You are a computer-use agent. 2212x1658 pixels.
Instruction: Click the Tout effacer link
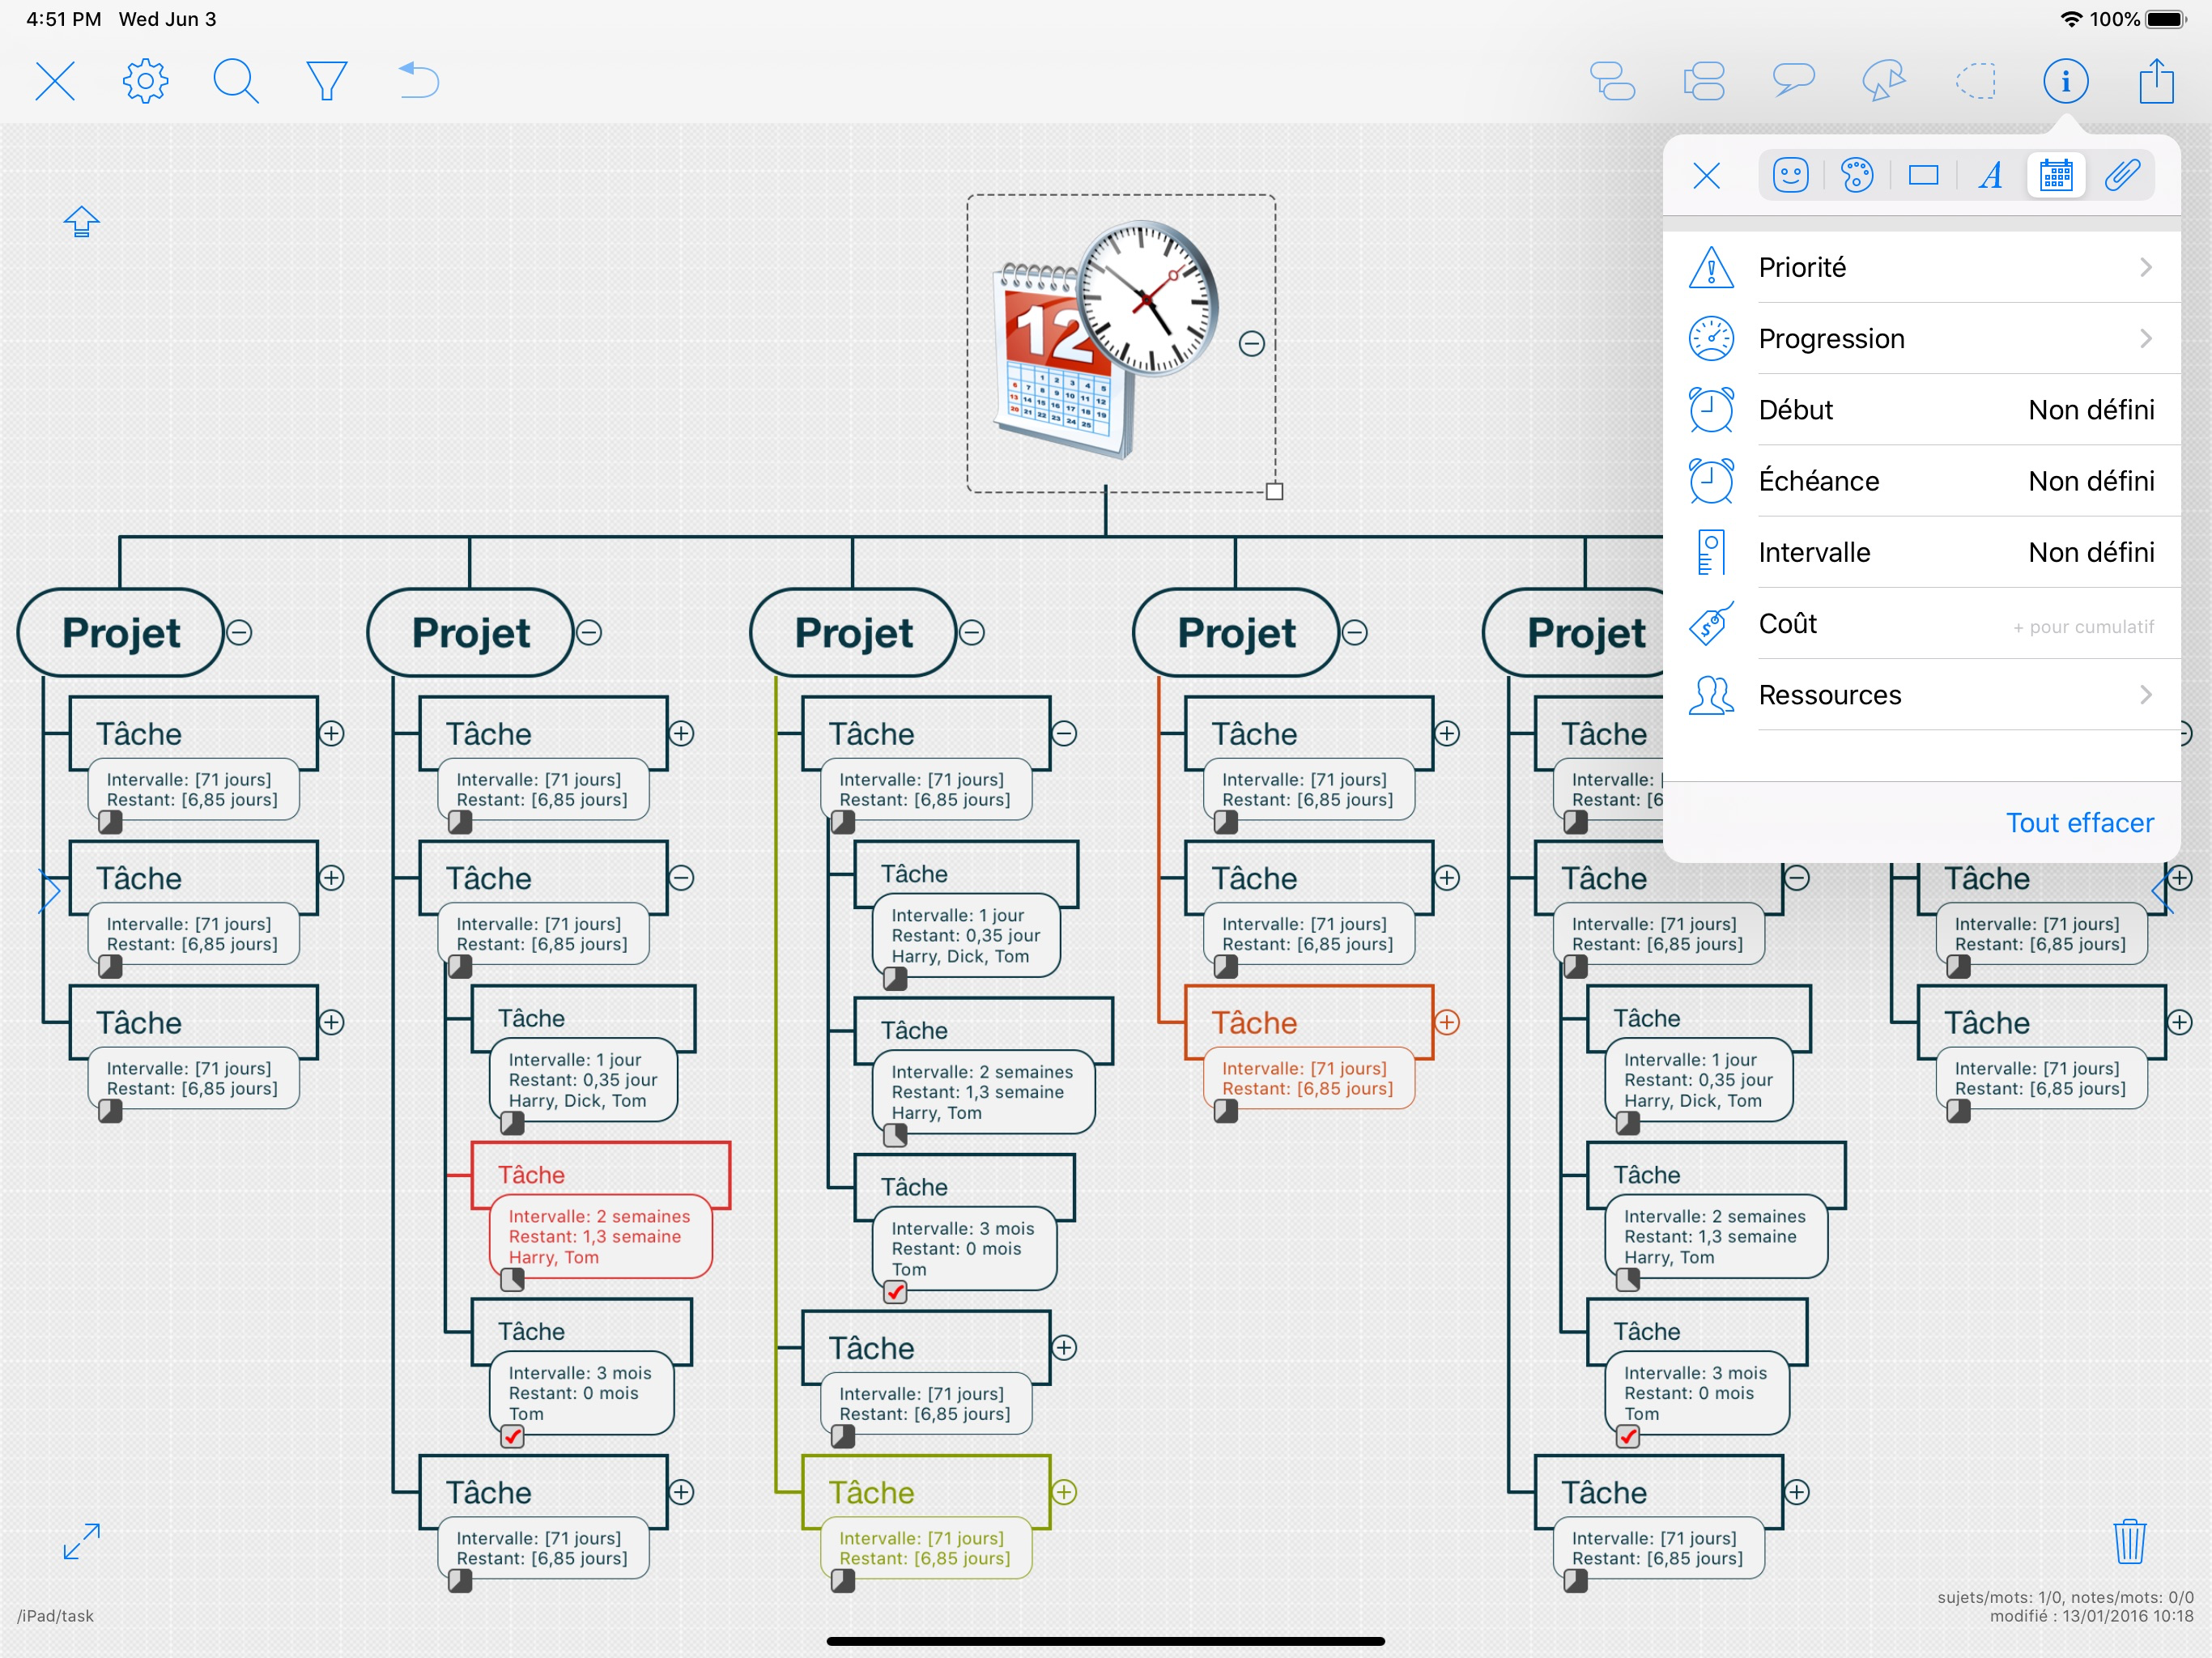click(x=2079, y=823)
